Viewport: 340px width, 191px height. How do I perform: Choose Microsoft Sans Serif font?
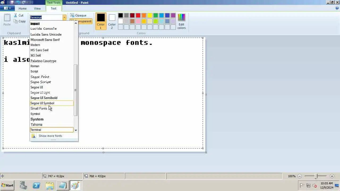(x=52, y=40)
